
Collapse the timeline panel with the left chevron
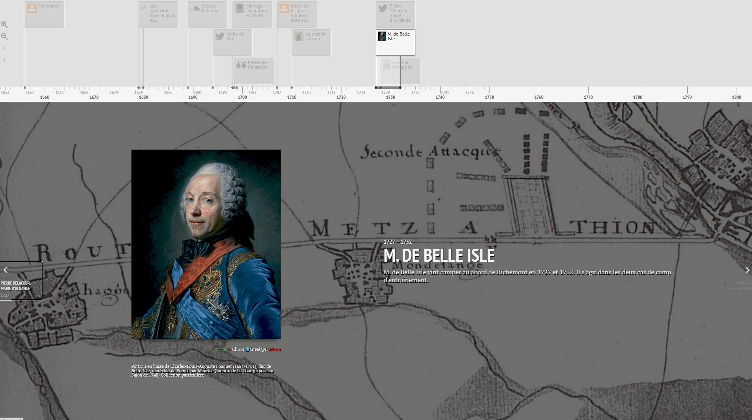tap(5, 60)
